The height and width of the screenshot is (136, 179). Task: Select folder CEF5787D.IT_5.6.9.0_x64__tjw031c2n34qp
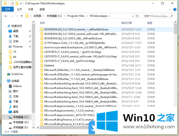[x=69, y=61]
